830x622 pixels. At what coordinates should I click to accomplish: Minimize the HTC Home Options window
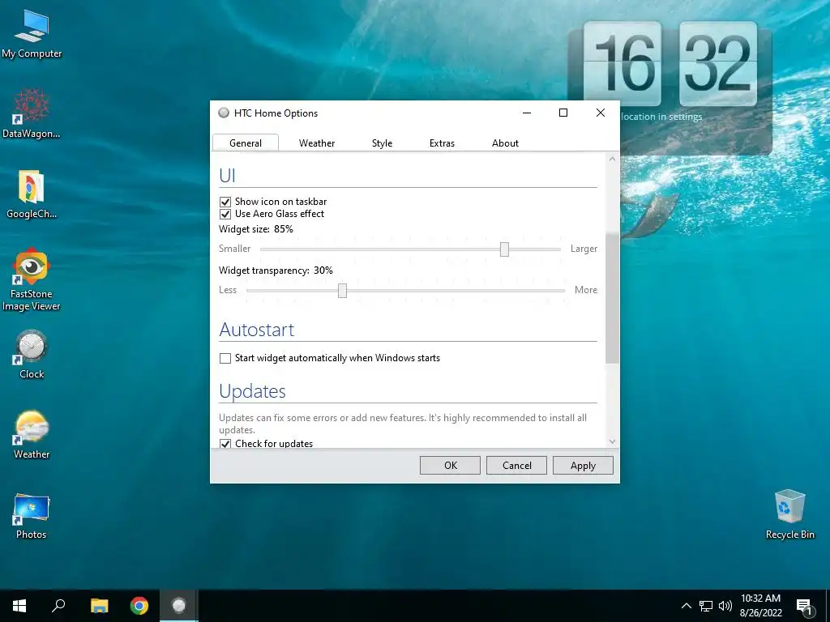[527, 113]
